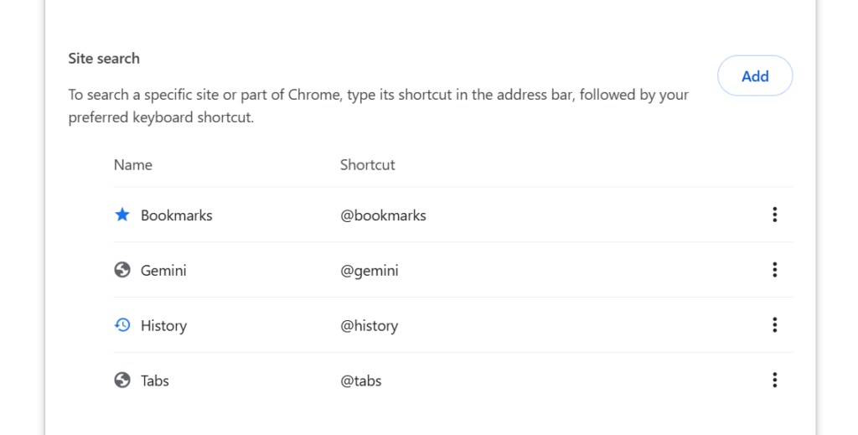
Task: Click the @history shortcut text
Action: point(370,325)
